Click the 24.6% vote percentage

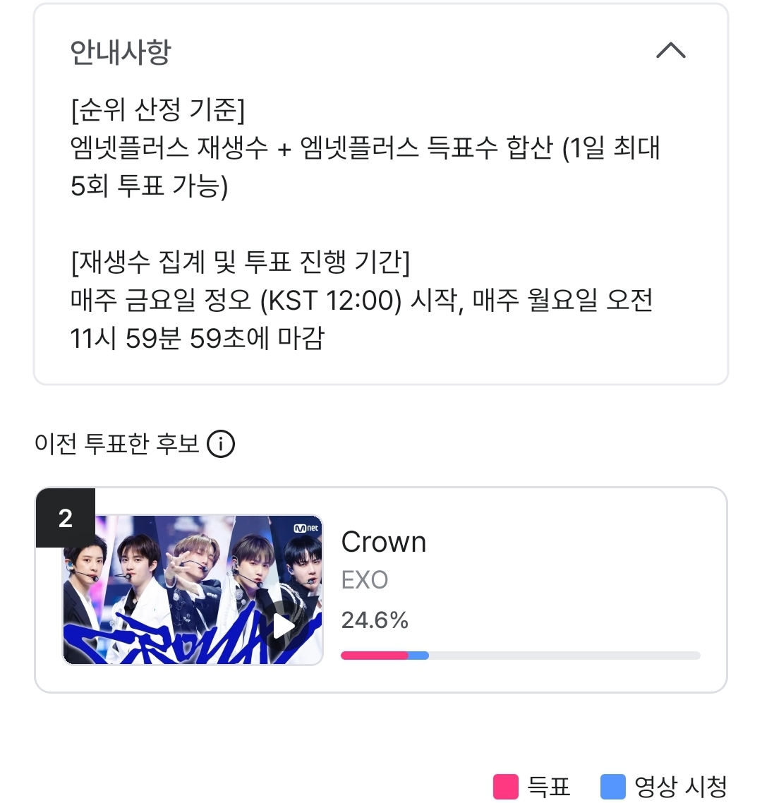tap(375, 620)
